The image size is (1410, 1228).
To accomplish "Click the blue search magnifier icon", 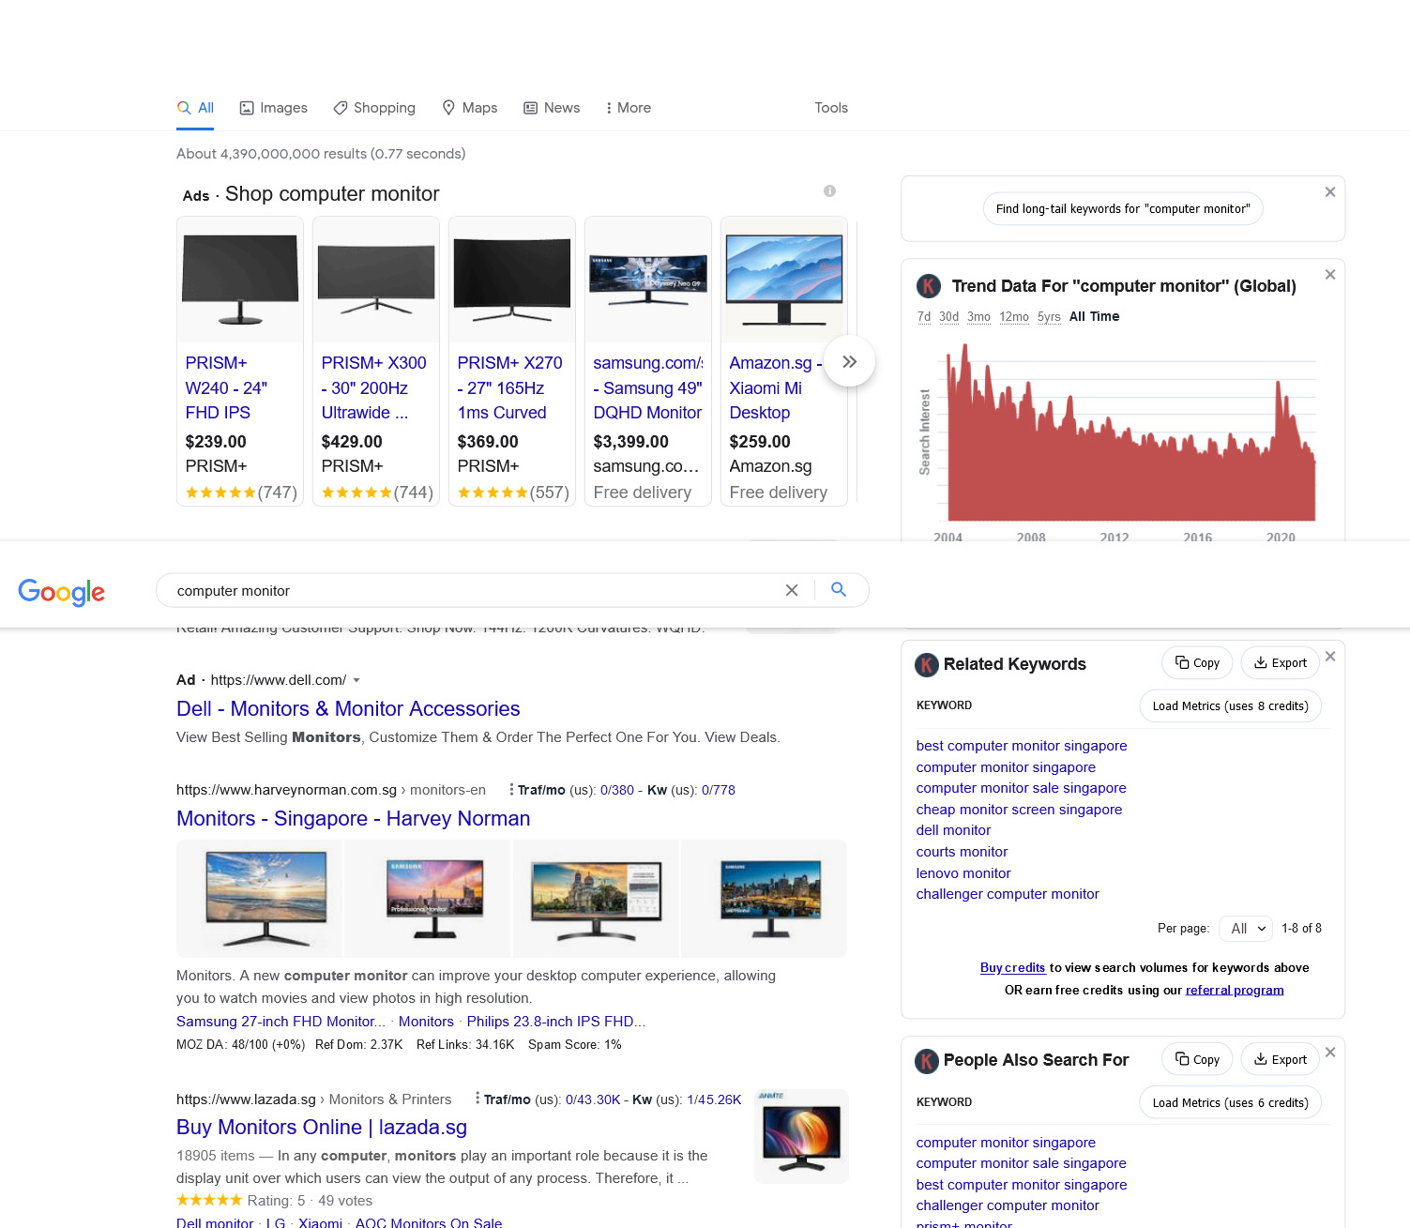I will 839,589.
